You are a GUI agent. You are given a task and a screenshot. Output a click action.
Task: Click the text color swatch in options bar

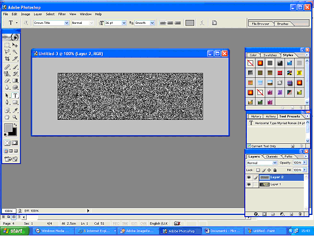[190, 23]
